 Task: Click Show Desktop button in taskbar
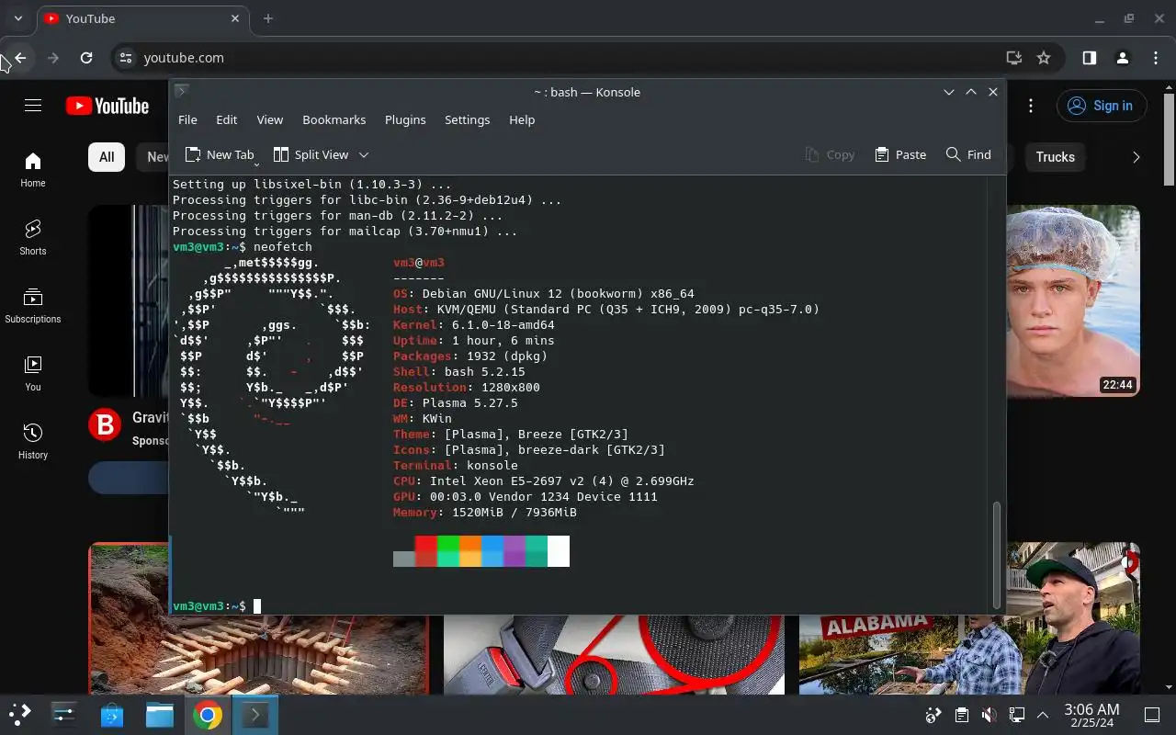[1152, 715]
